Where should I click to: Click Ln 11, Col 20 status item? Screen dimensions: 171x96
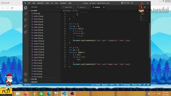pos(96,85)
